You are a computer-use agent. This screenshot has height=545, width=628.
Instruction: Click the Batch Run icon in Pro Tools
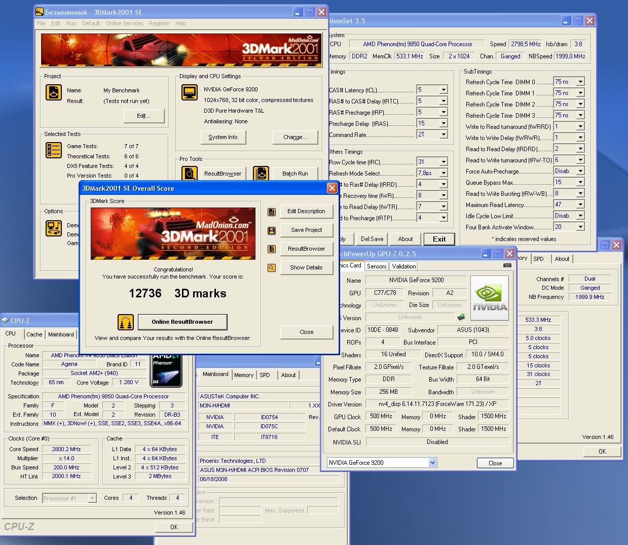pyautogui.click(x=261, y=174)
